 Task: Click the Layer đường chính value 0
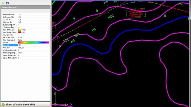click(19, 58)
